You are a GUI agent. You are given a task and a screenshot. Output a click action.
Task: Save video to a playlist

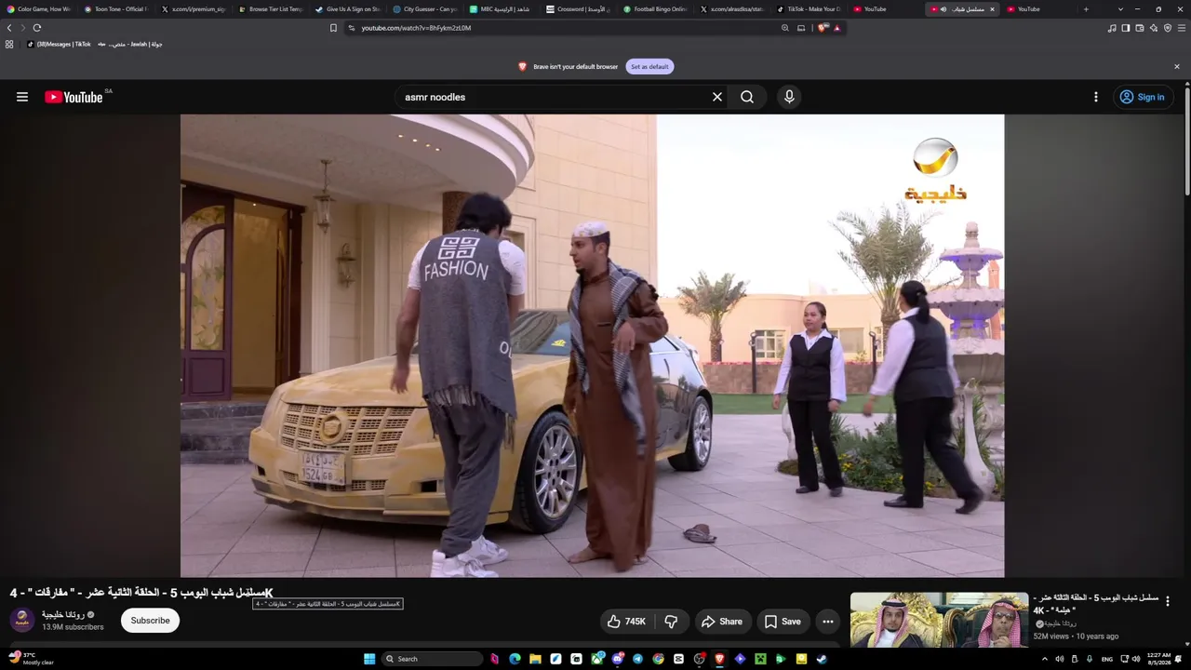click(783, 622)
